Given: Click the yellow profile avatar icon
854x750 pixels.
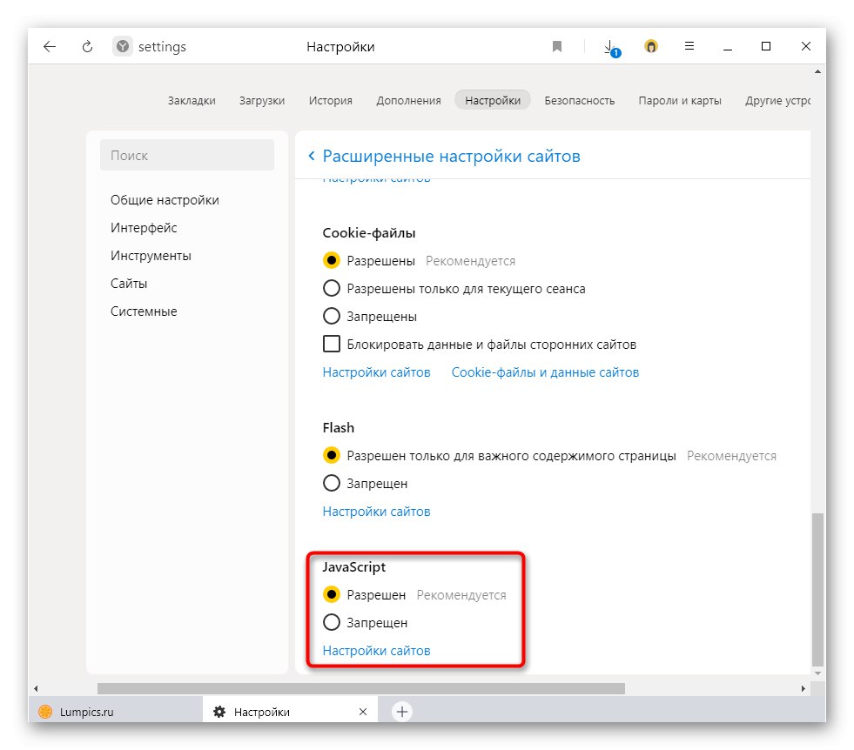Looking at the screenshot, I should coord(650,47).
